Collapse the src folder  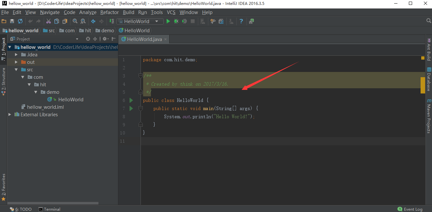coord(16,70)
